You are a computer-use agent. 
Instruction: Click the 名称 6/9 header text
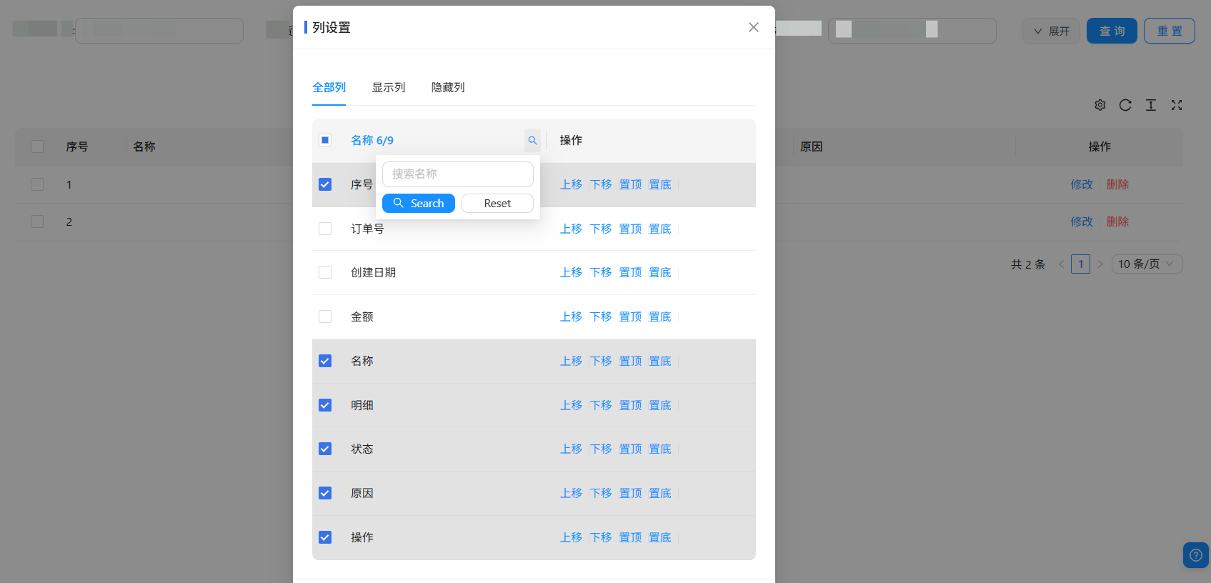pos(372,140)
